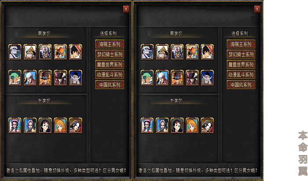Choose Sabo top-hat avatar in right panel
308x181 pixels.
coord(177,78)
